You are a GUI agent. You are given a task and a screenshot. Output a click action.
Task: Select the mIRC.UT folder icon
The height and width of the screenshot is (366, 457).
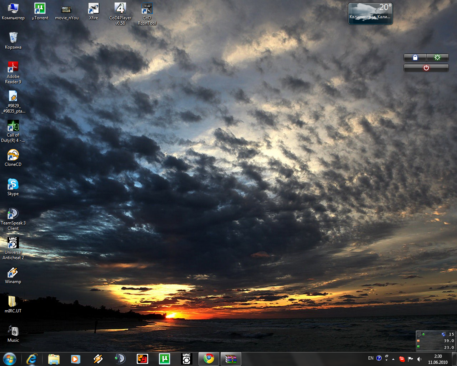pyautogui.click(x=13, y=305)
